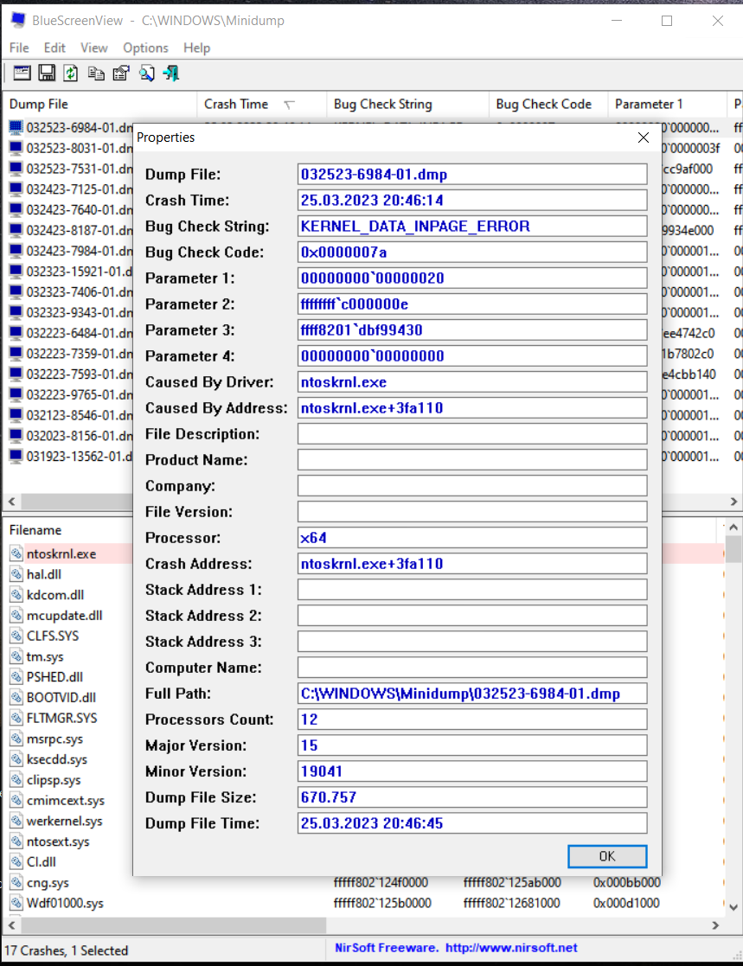Viewport: 743px width, 966px height.
Task: Click the driver list's right scroll arrow
Action: 715,925
